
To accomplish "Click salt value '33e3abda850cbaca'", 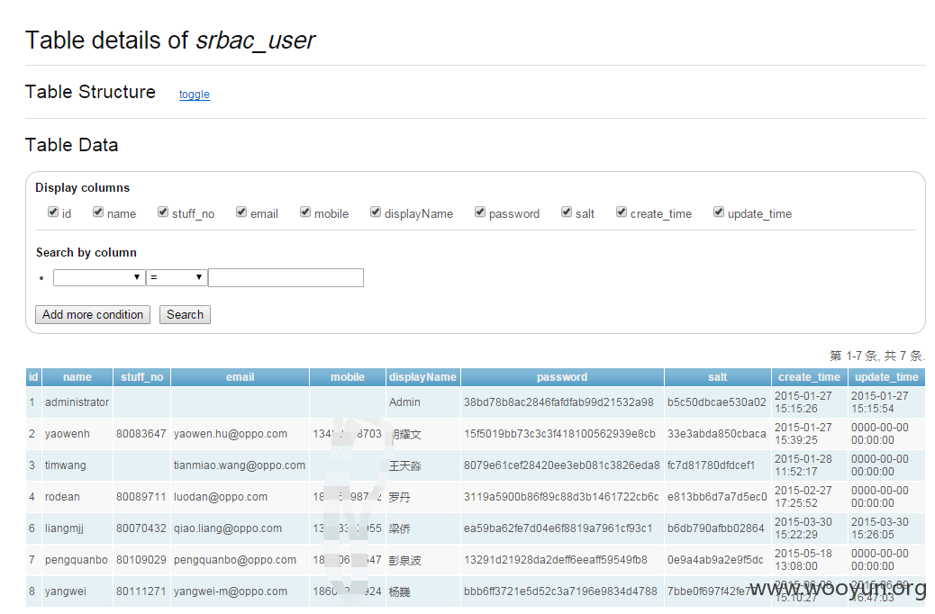I will pos(717,434).
